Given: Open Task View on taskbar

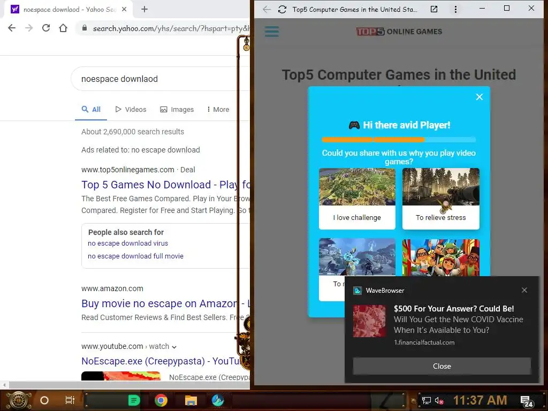Looking at the screenshot, I should [x=70, y=400].
